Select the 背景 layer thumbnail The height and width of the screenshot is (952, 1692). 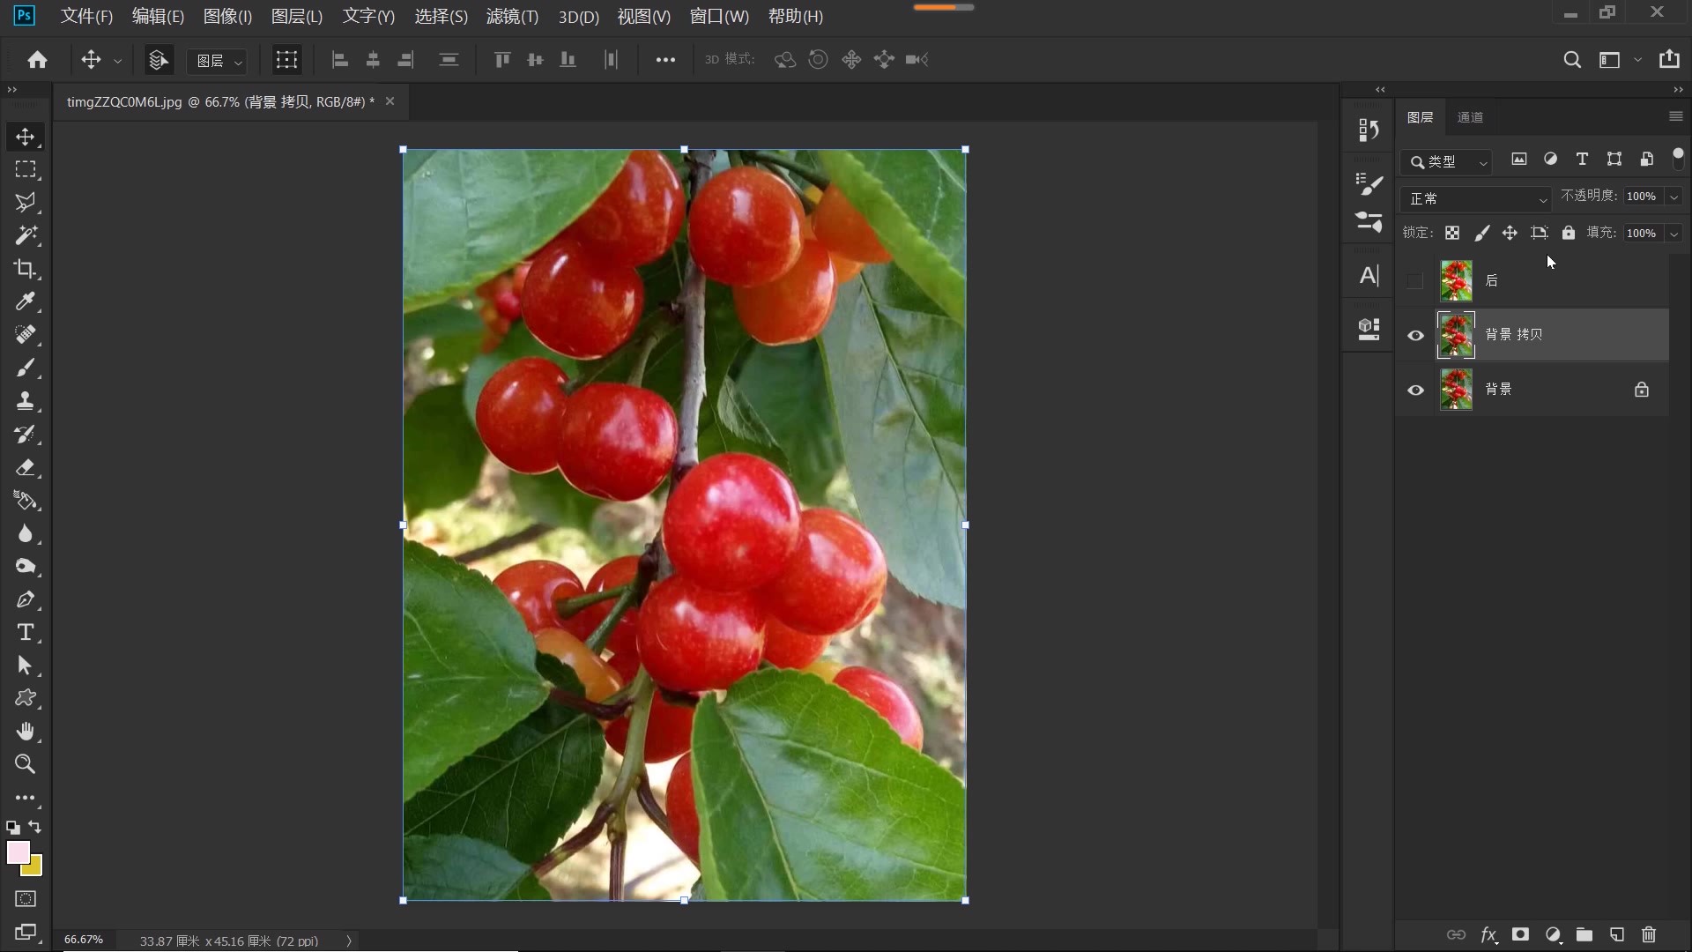tap(1456, 390)
